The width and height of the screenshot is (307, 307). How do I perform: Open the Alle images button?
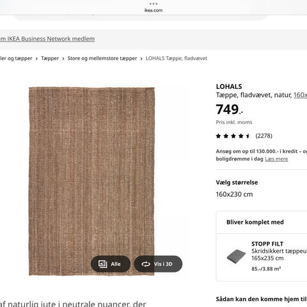click(x=111, y=264)
